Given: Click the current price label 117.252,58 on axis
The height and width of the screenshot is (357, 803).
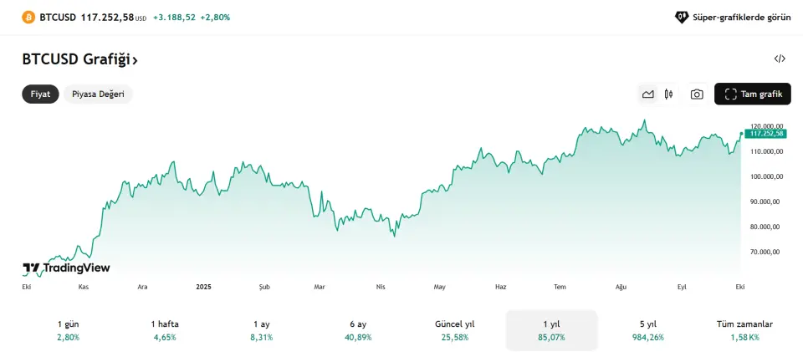Looking at the screenshot, I should 766,133.
